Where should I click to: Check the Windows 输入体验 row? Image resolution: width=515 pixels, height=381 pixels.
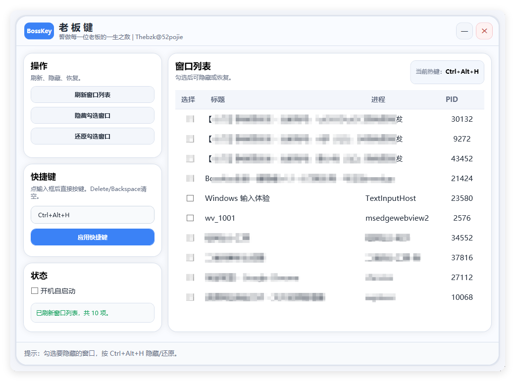tap(190, 198)
